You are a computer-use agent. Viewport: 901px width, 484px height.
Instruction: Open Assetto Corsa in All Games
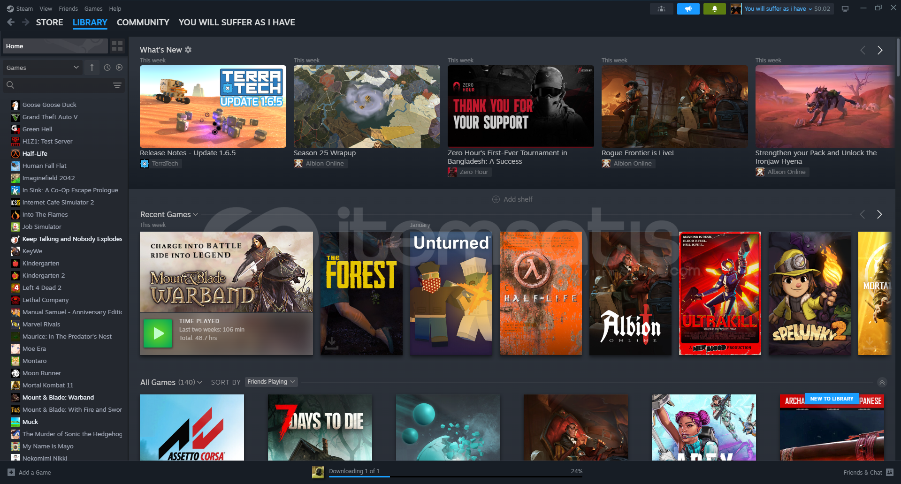(x=192, y=427)
